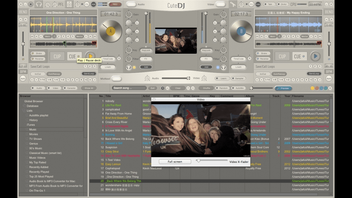
Task: Click the dark Add button in top-left toolbar
Action: tap(93, 4)
